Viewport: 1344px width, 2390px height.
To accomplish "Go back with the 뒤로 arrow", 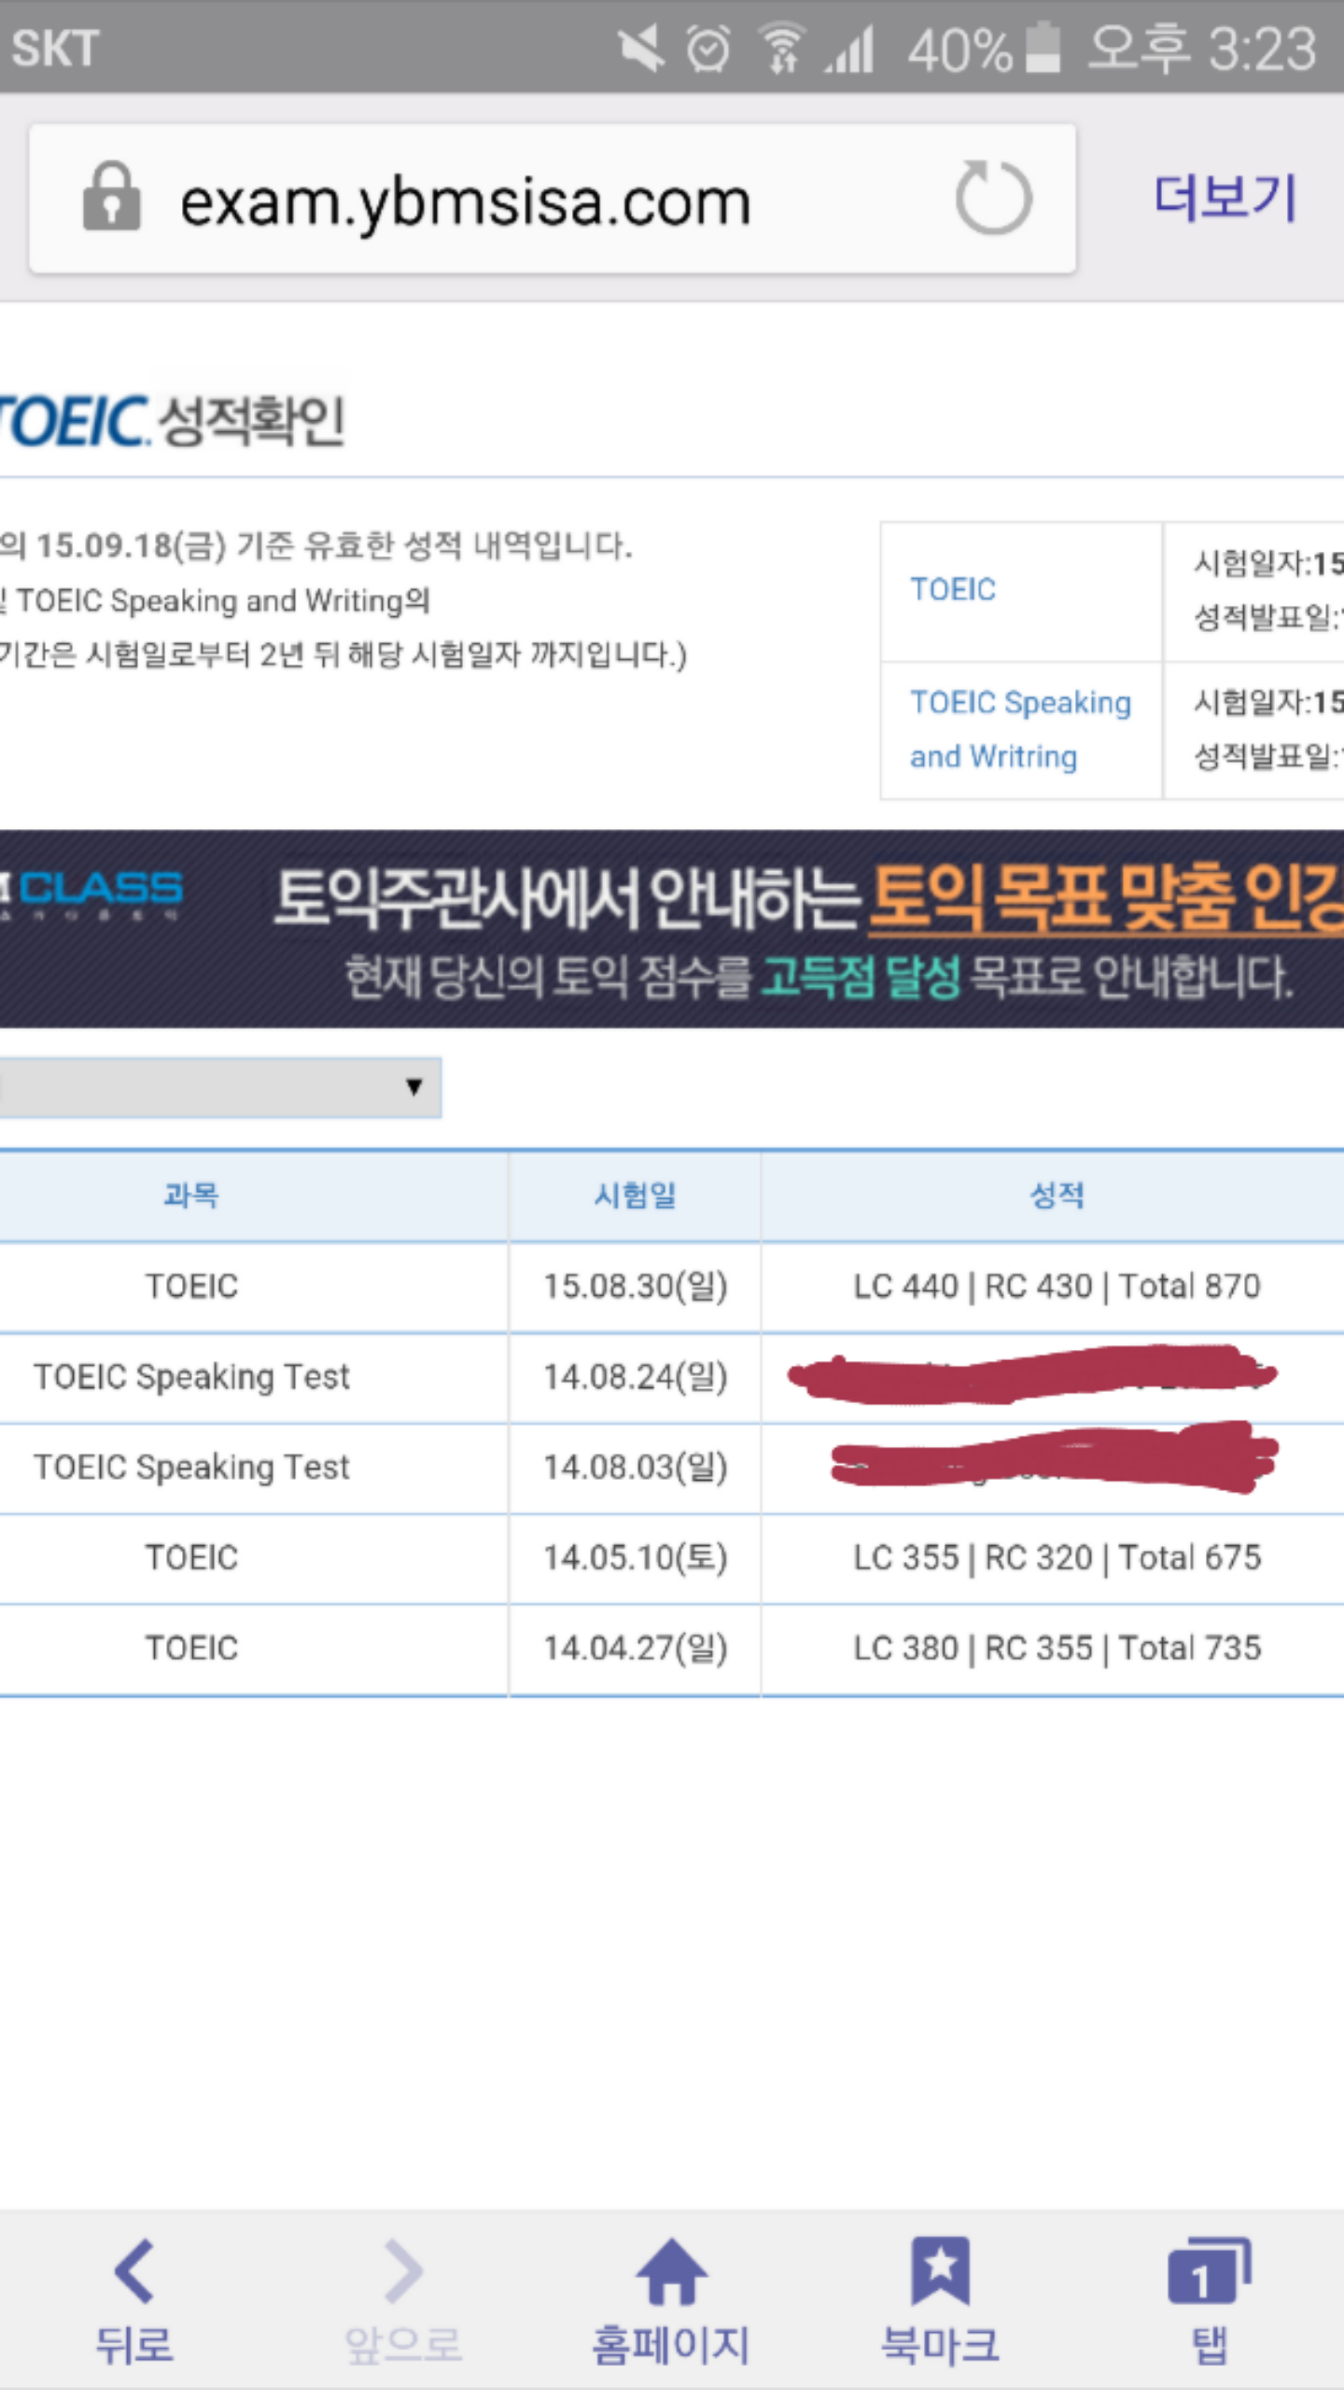I will click(x=134, y=2300).
